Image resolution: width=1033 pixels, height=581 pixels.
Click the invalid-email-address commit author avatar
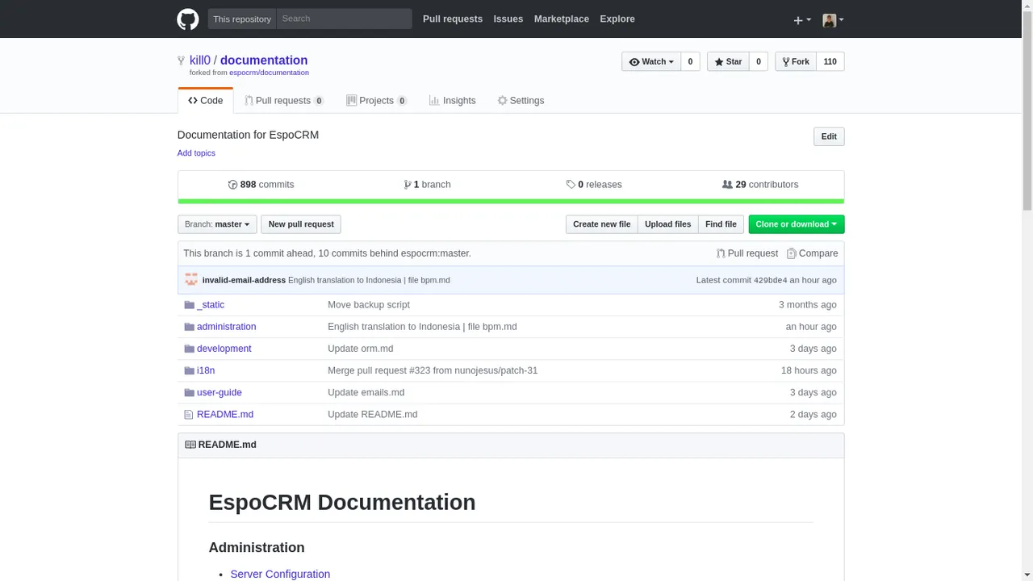coord(191,280)
